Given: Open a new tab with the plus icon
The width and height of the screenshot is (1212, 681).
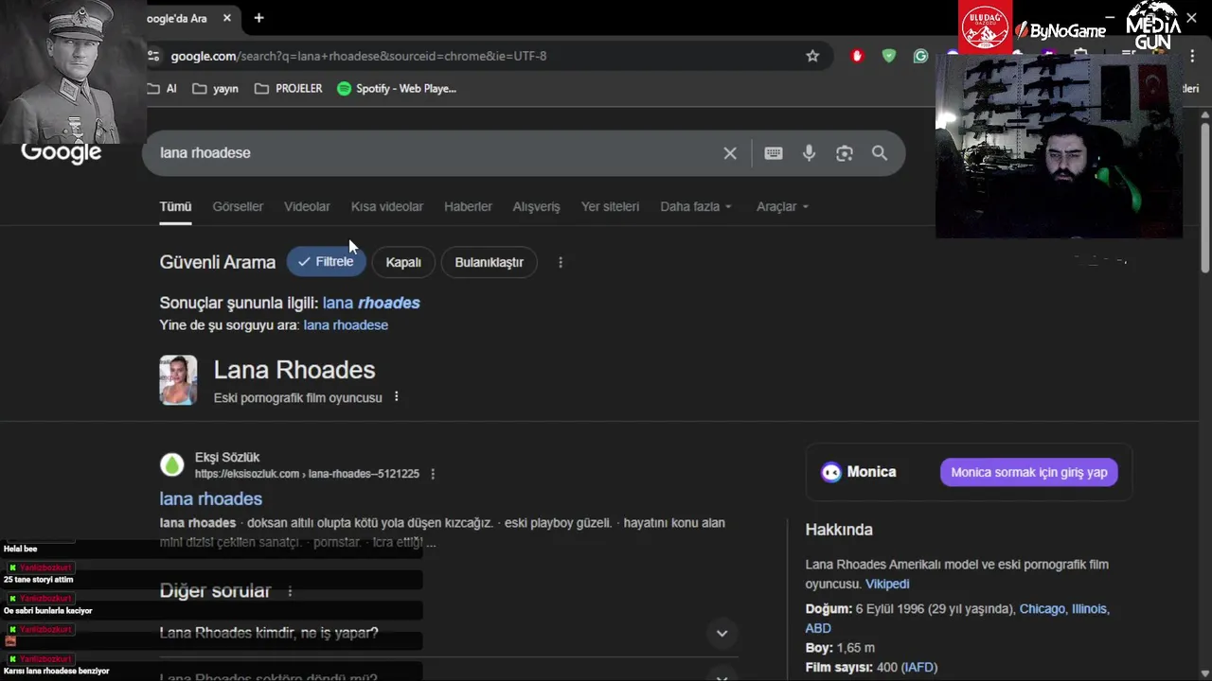Looking at the screenshot, I should (x=258, y=18).
